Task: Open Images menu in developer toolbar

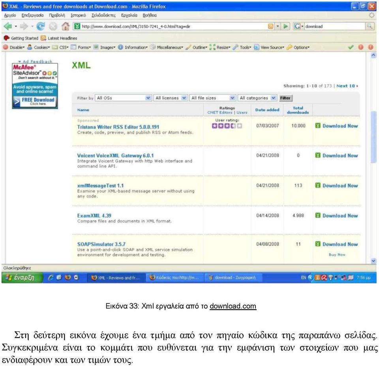Action: click(104, 47)
